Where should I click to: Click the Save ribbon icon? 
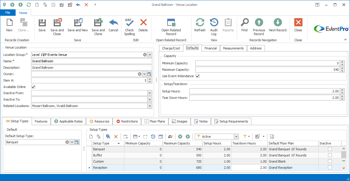click(42, 23)
